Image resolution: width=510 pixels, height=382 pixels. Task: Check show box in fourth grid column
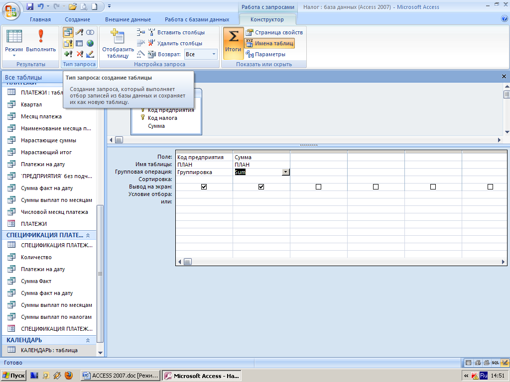click(376, 187)
